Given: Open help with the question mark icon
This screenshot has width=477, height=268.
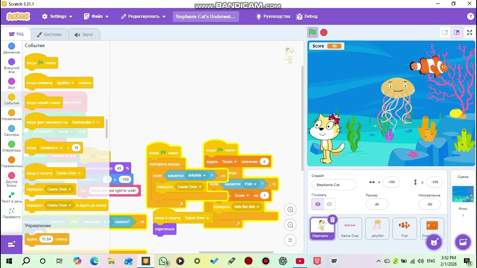Looking at the screenshot, I should point(470,16).
